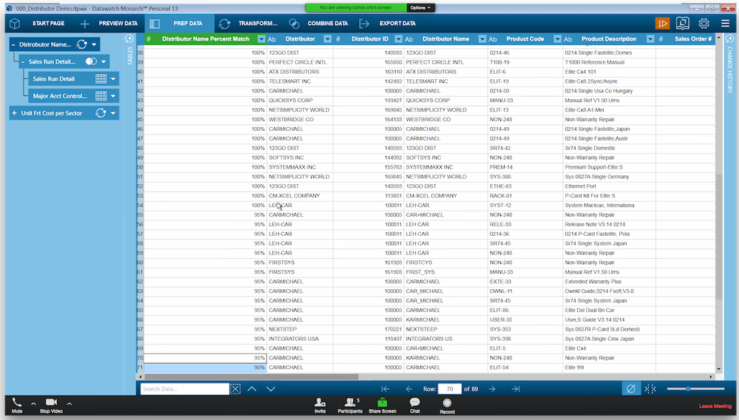Click Share Screen in meeting toolbar
739x420 pixels.
tap(382, 405)
